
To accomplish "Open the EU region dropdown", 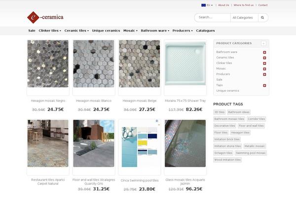I will [x=207, y=5].
